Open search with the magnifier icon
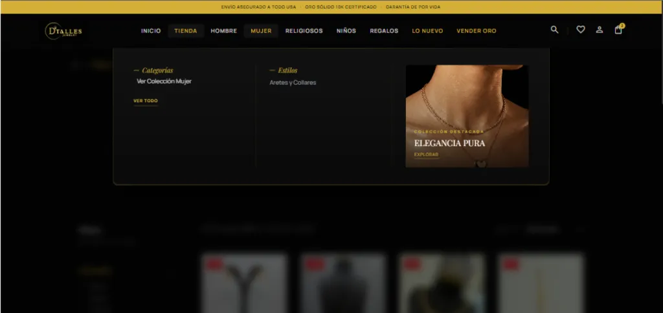The width and height of the screenshot is (663, 313). (x=554, y=30)
